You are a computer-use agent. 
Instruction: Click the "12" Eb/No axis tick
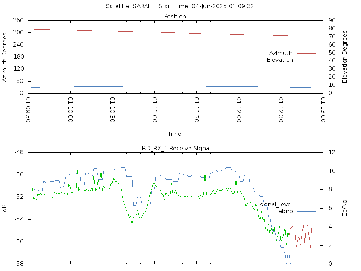[x=332, y=152]
